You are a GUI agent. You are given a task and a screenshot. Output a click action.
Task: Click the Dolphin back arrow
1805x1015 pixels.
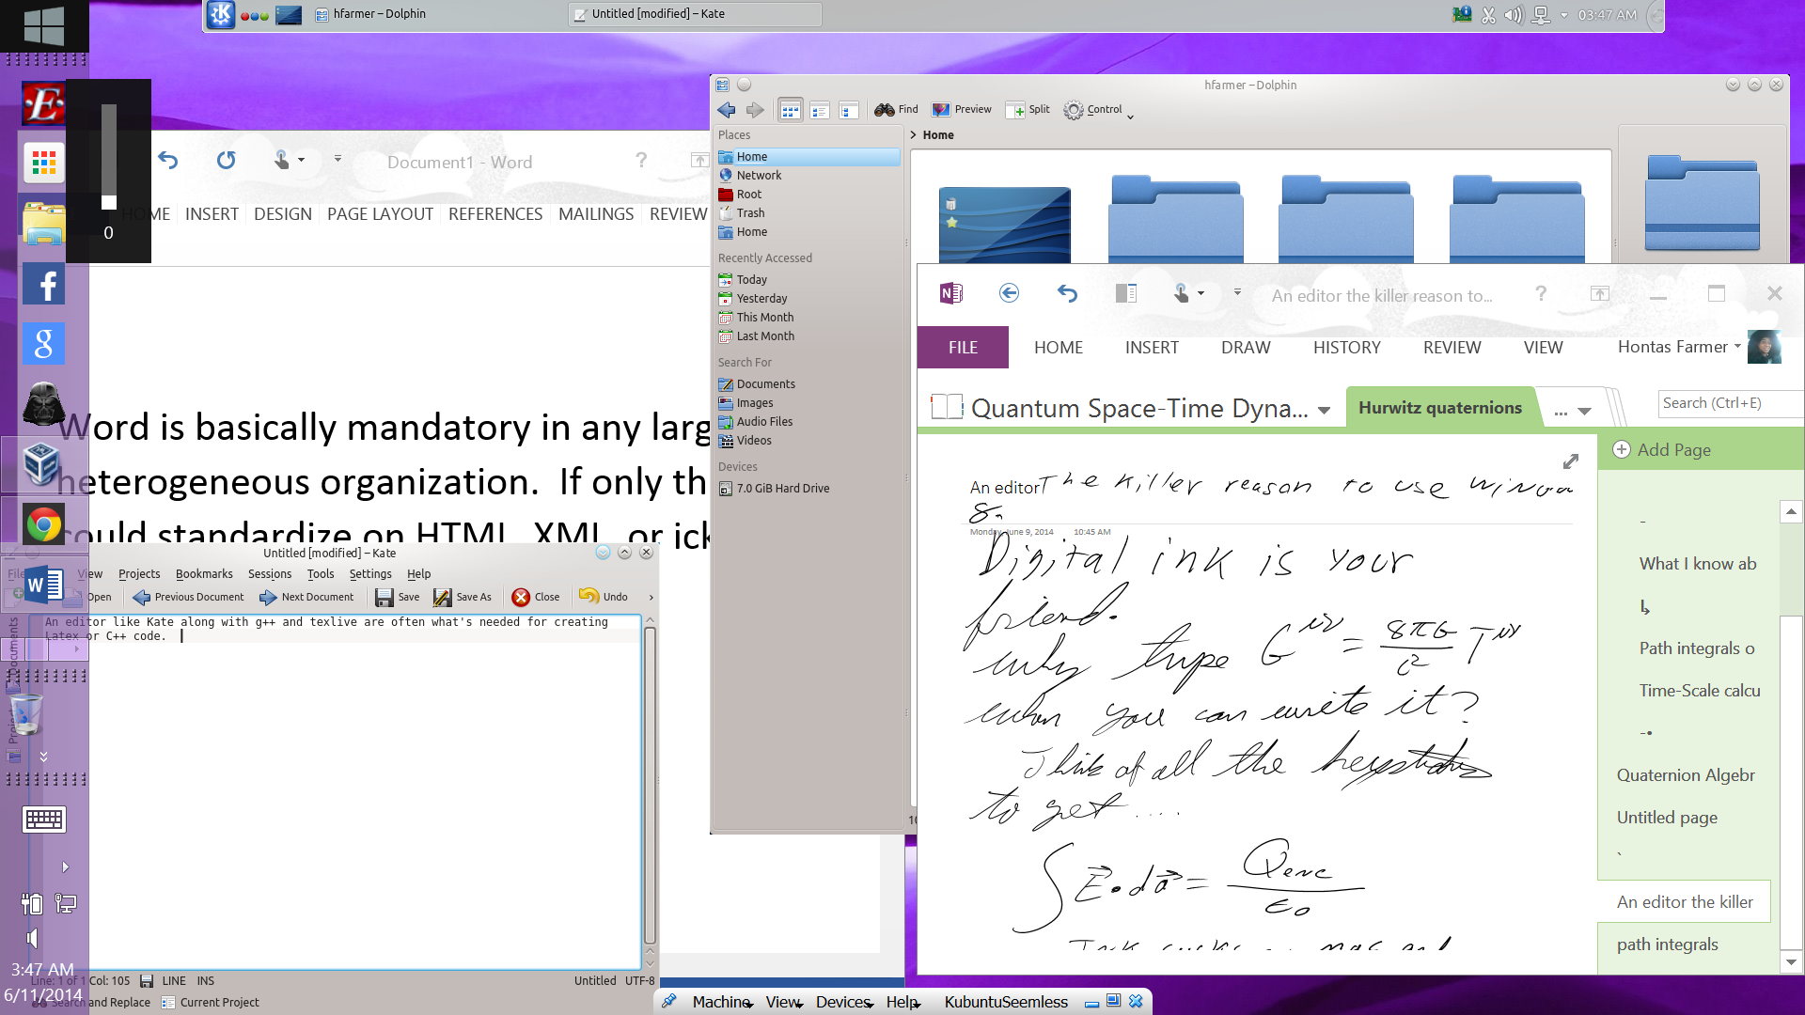coord(726,111)
